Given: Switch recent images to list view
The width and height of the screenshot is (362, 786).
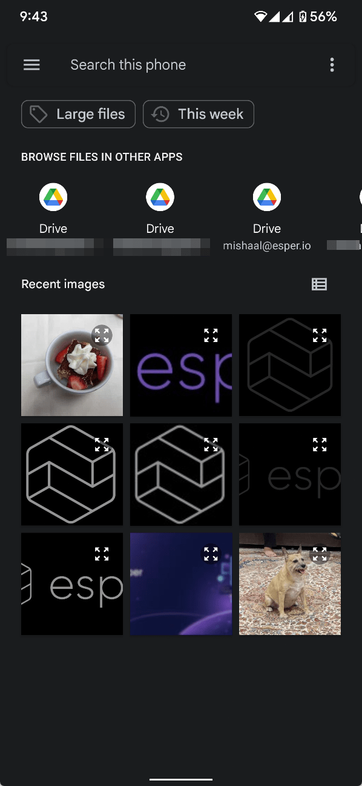Looking at the screenshot, I should [x=319, y=284].
